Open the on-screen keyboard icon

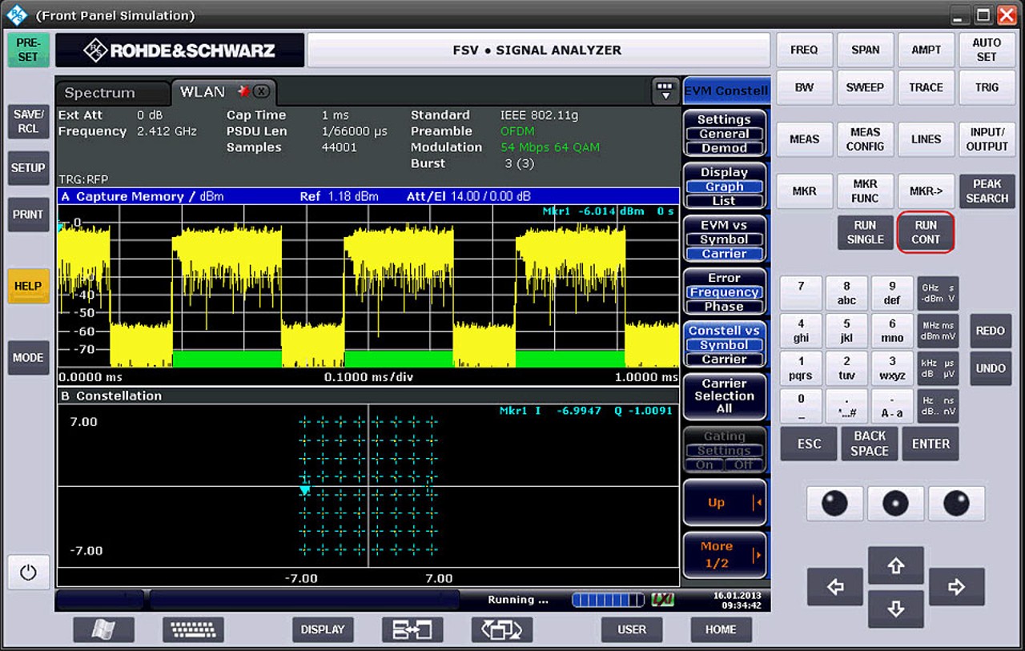(x=193, y=629)
